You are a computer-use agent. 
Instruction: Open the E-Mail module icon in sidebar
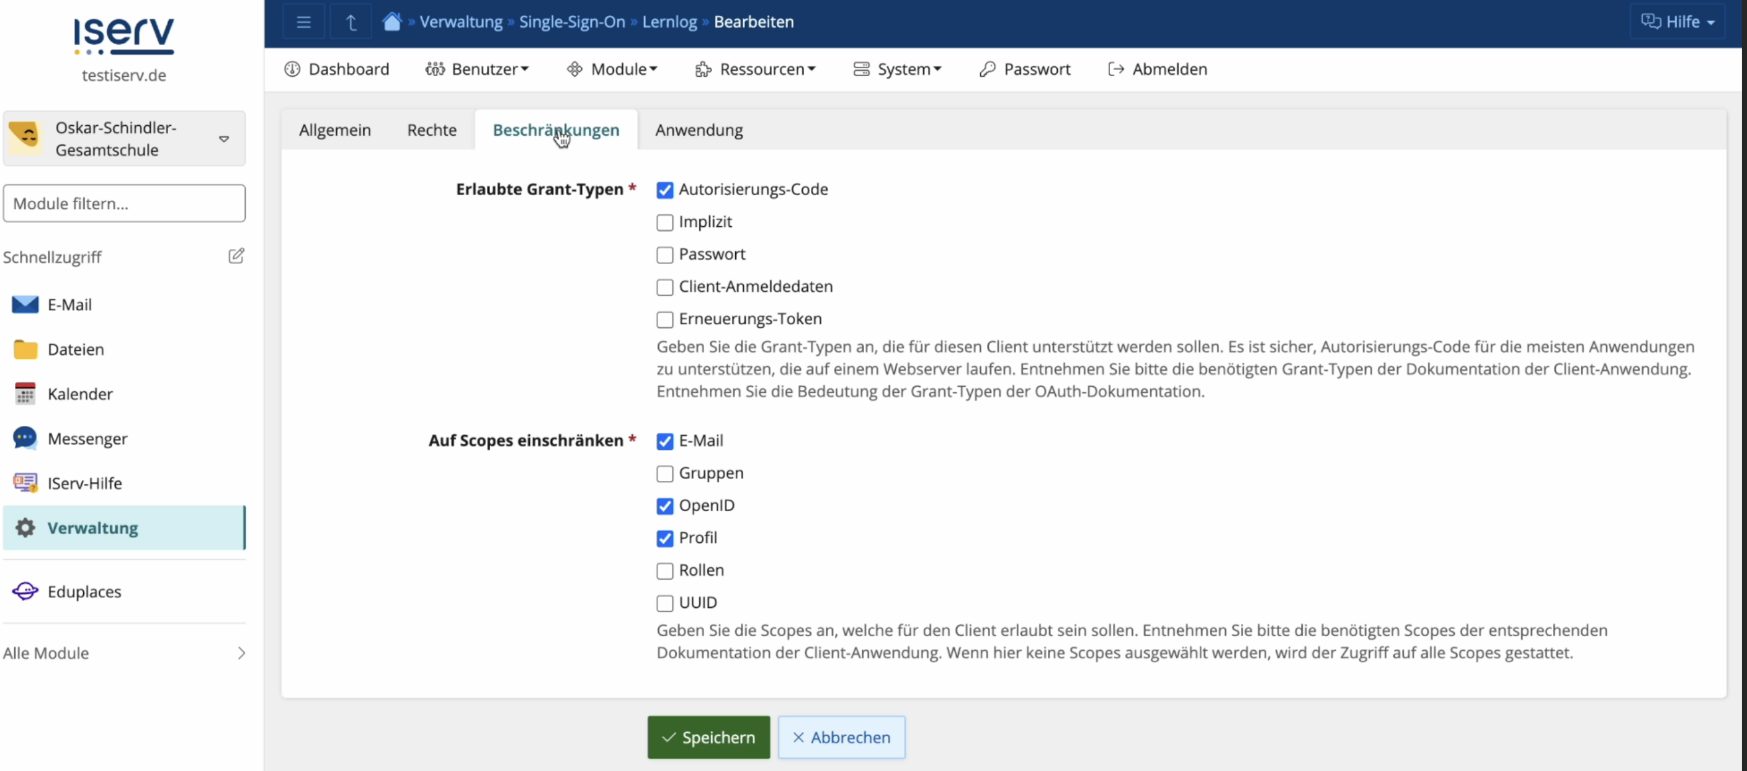25,305
